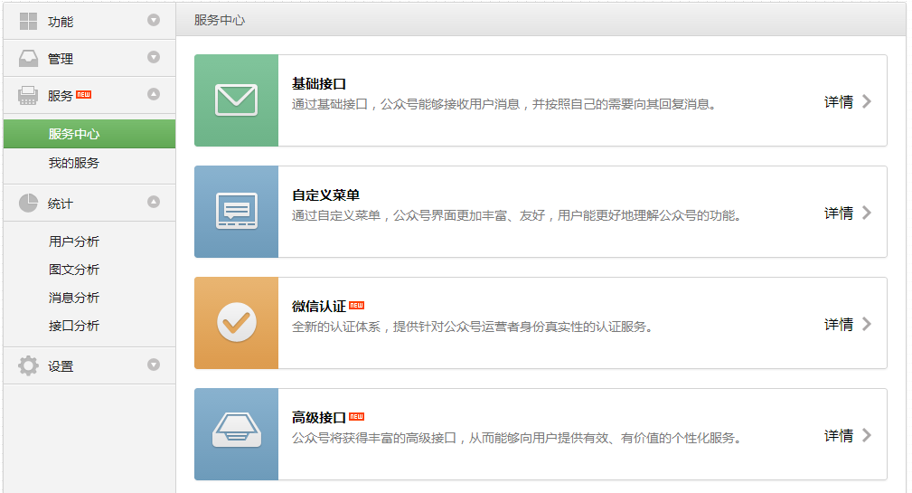Click the NEW badge next to 服务
This screenshot has height=493, width=912.
click(x=84, y=94)
